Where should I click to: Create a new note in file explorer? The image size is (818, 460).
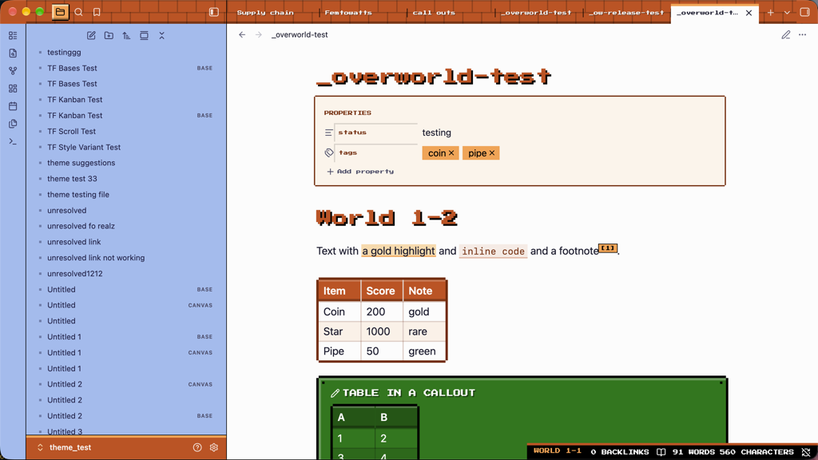(x=91, y=35)
